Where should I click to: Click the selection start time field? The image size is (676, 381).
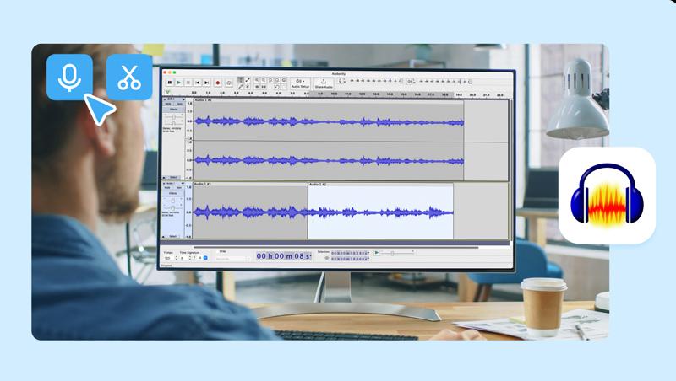pos(350,253)
